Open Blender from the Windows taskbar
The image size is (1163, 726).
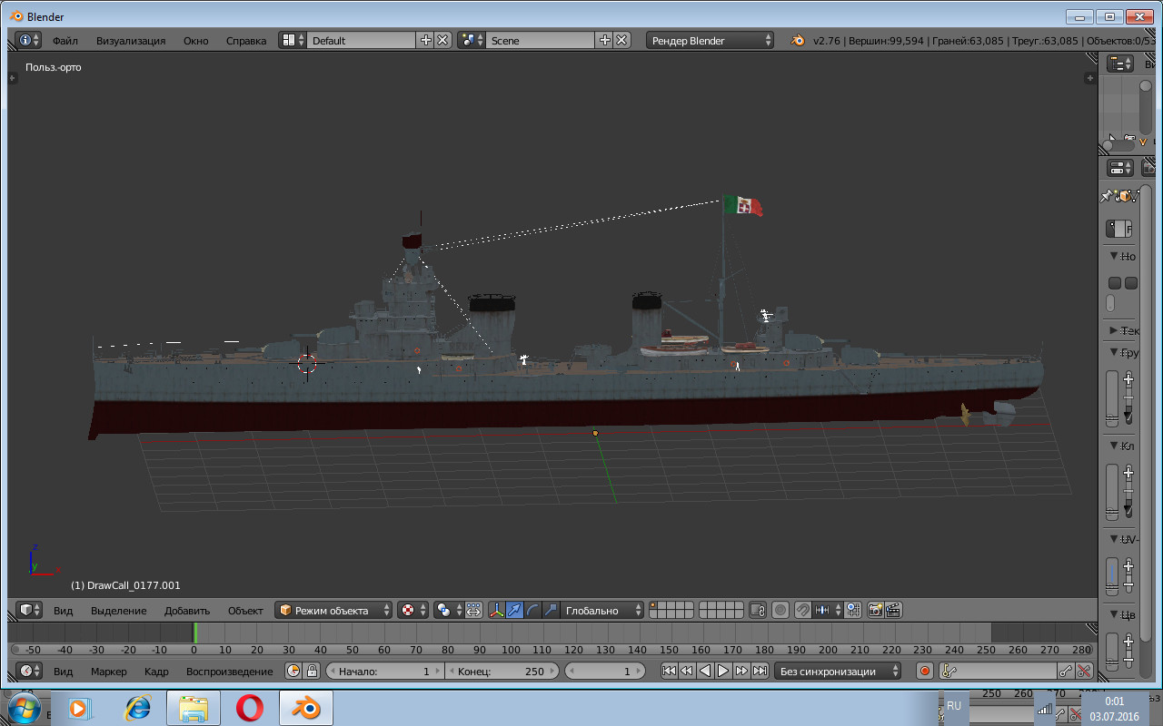[306, 708]
